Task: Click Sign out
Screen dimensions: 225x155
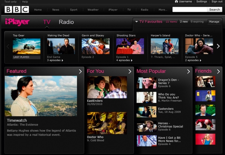Action: pyautogui.click(x=217, y=1)
